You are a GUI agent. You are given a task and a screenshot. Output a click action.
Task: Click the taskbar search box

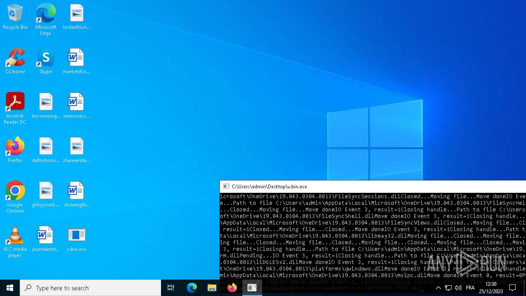tap(90, 288)
